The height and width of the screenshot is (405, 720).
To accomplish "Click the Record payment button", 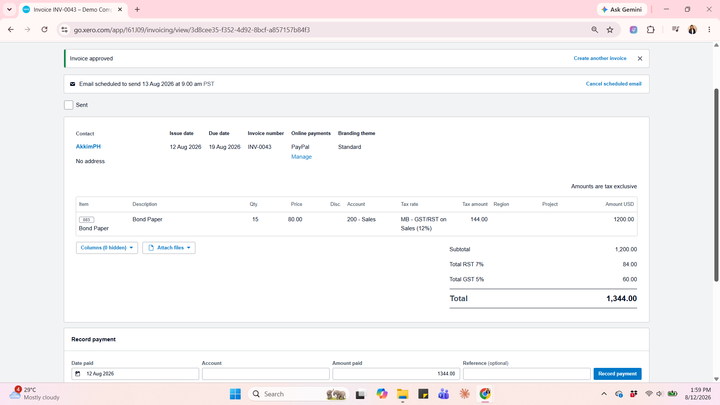I will click(617, 374).
